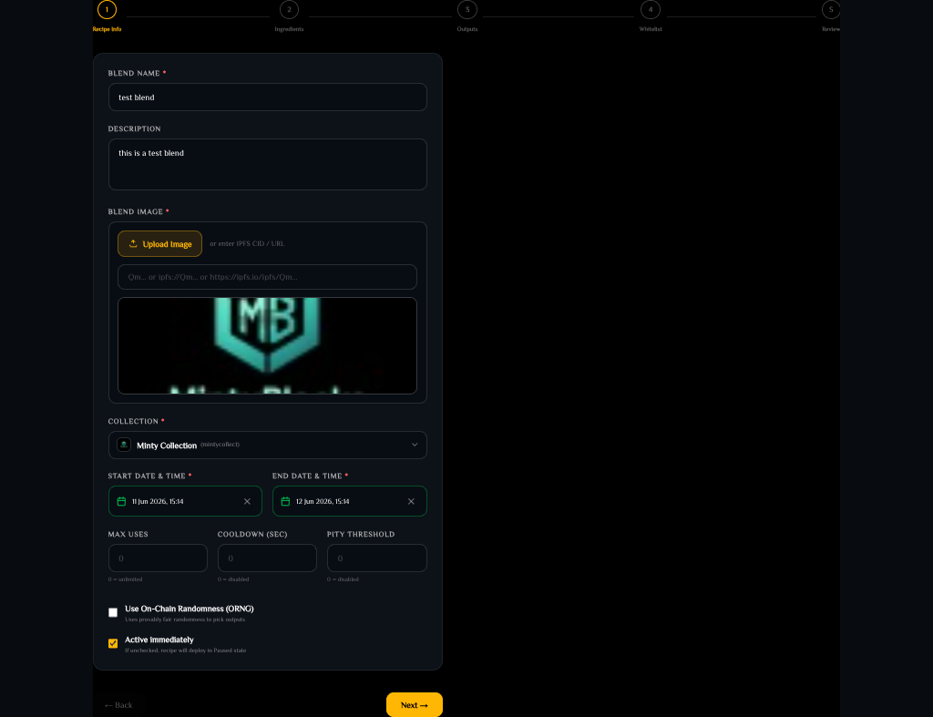This screenshot has height=717, width=933.
Task: Uncheck the Active immediately checkbox
Action: click(113, 643)
